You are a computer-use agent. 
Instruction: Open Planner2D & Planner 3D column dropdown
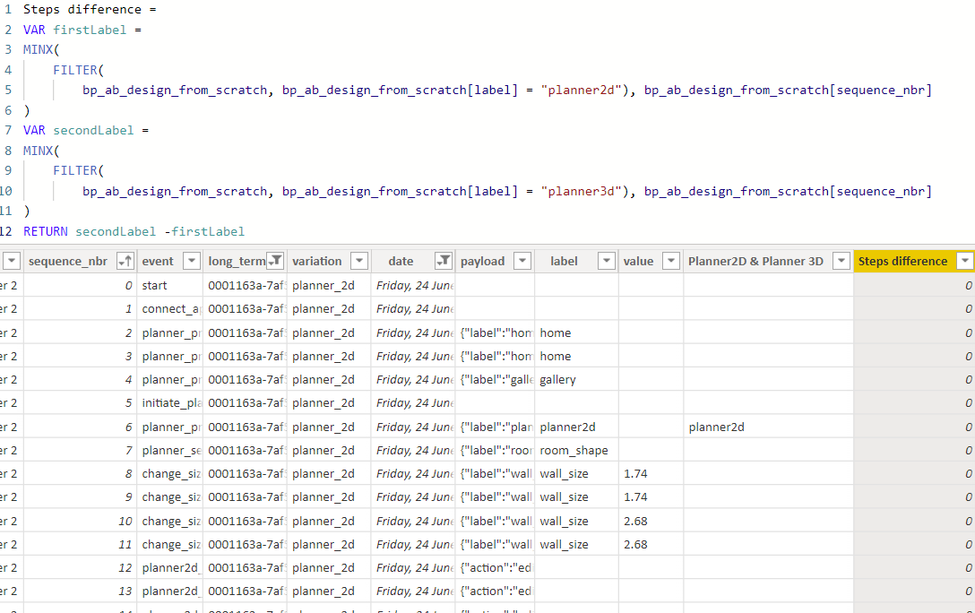tap(841, 261)
